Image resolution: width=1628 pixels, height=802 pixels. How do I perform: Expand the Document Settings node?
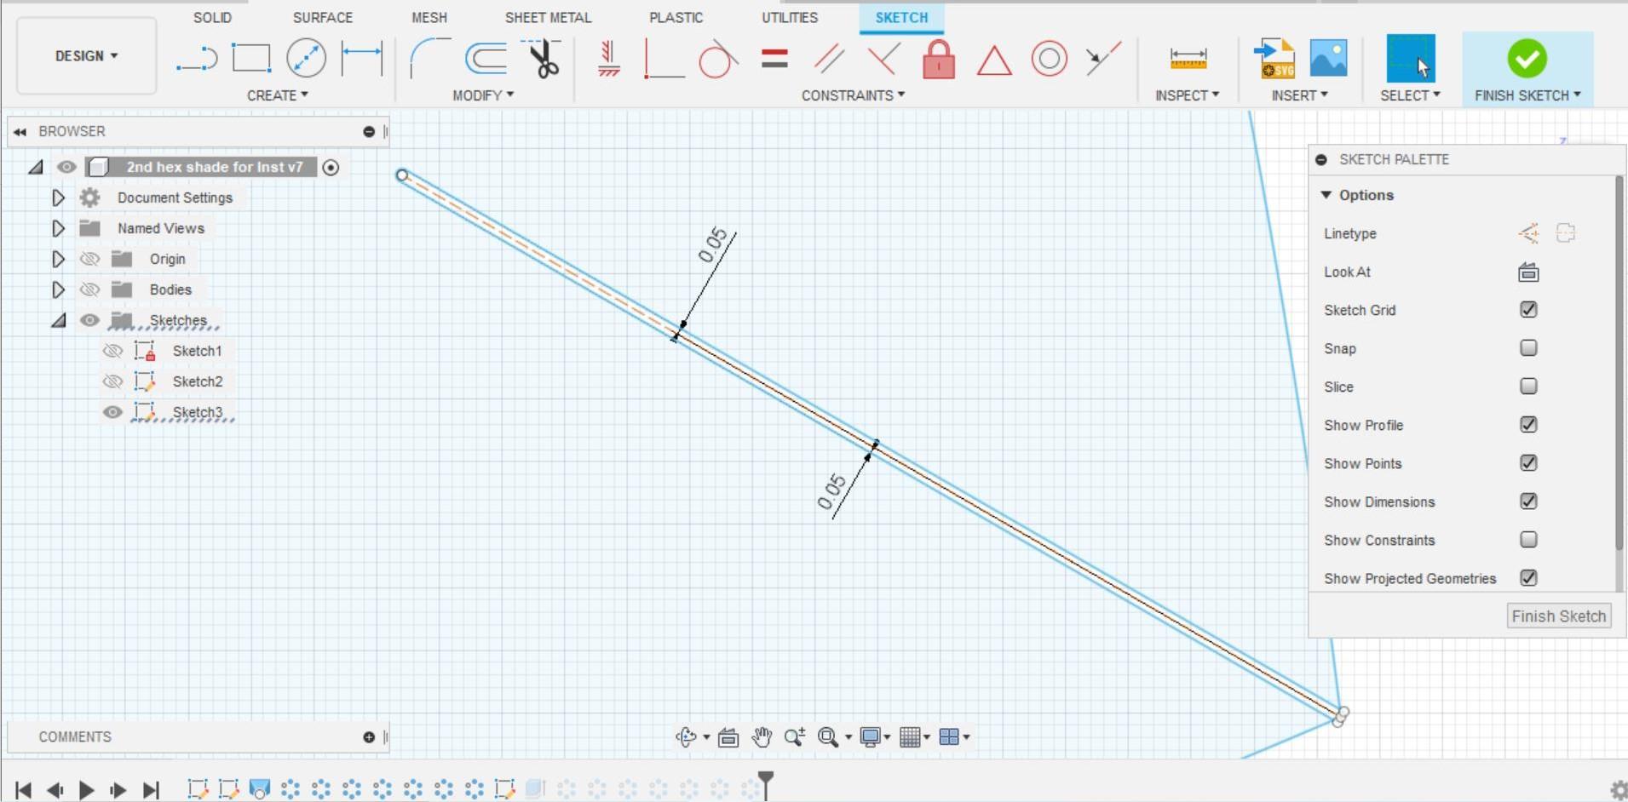58,198
